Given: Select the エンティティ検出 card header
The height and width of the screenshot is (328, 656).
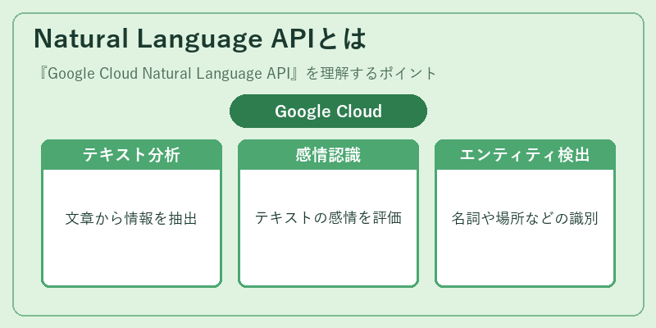Looking at the screenshot, I should (525, 155).
